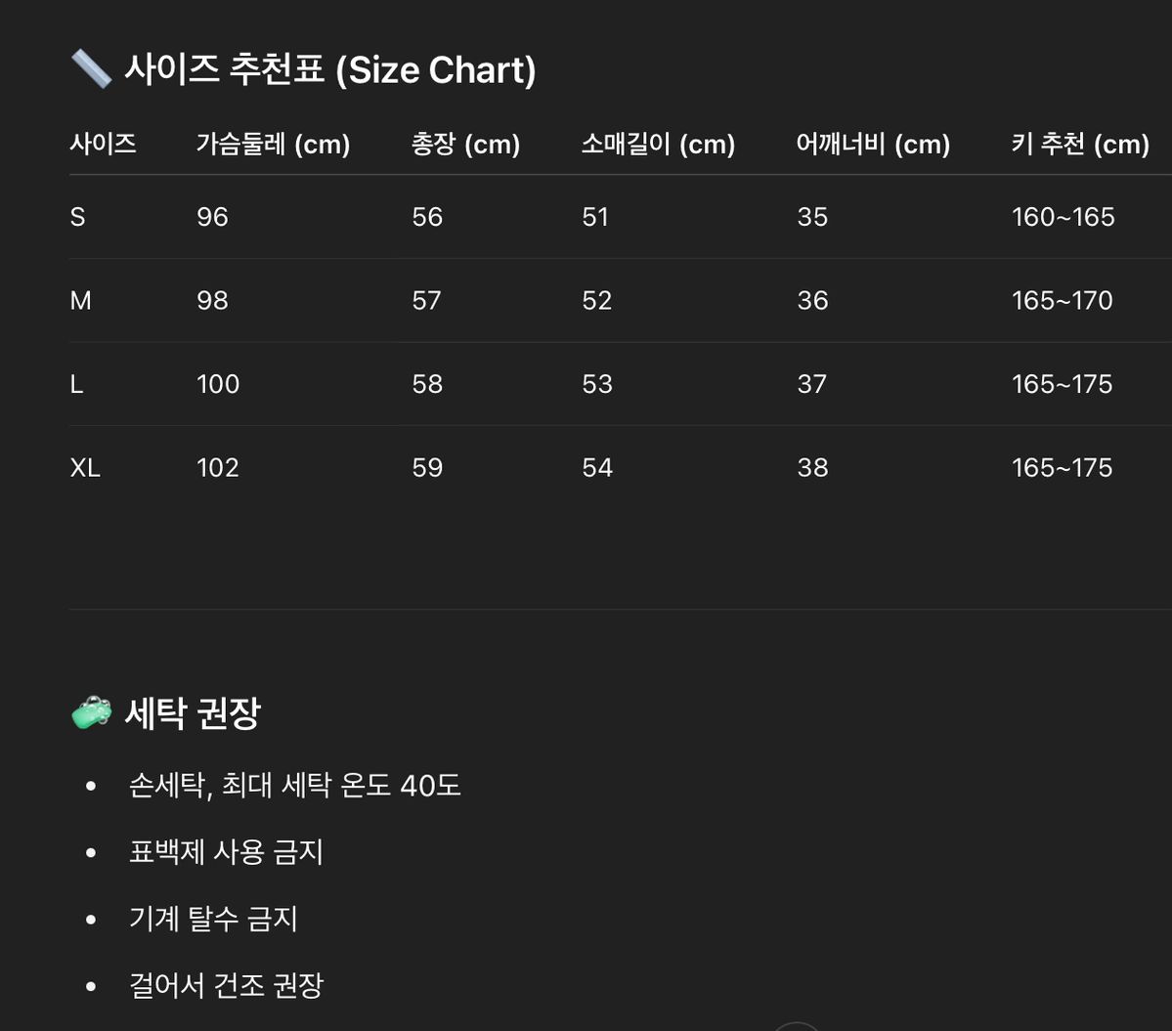Screen dimensions: 1172x1031
Task: Select the 가슴둘레 (cm) column header
Action: [x=274, y=144]
